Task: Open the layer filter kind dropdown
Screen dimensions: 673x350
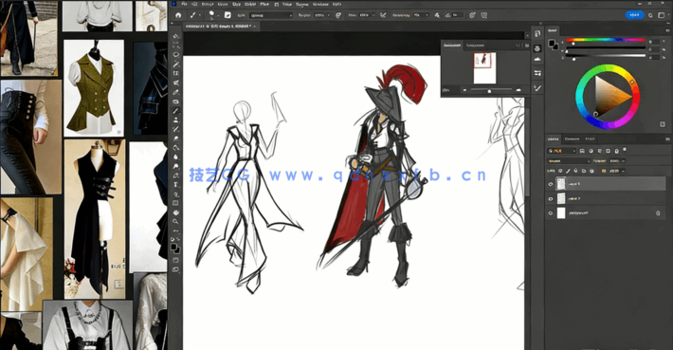Action: [561, 151]
